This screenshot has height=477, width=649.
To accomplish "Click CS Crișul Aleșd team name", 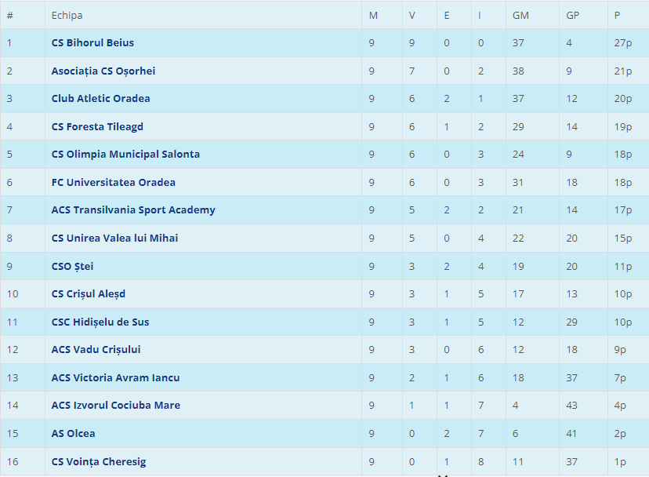I will click(x=89, y=293).
